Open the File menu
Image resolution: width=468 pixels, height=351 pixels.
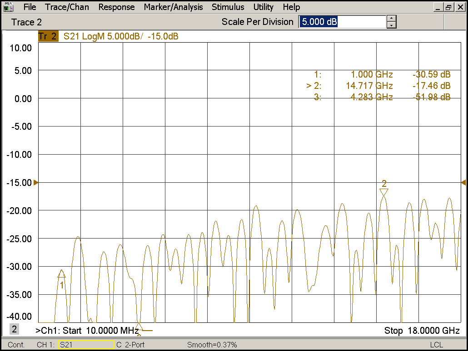tap(30, 7)
